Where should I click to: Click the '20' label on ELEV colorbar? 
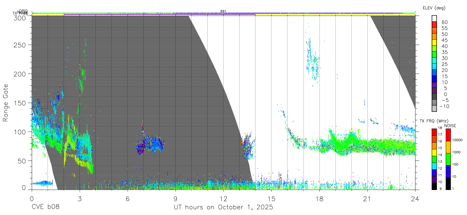point(444,70)
